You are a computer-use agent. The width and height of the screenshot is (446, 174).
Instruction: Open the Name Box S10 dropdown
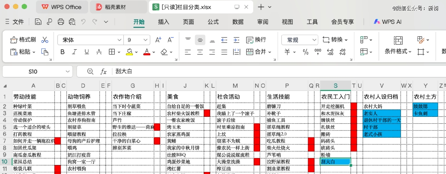[68, 72]
